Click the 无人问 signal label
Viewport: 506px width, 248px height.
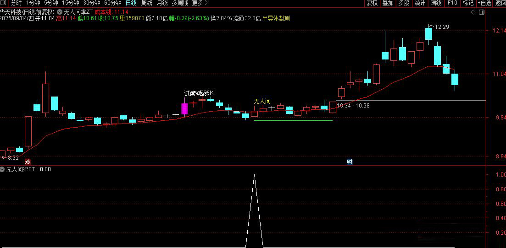tap(262, 101)
